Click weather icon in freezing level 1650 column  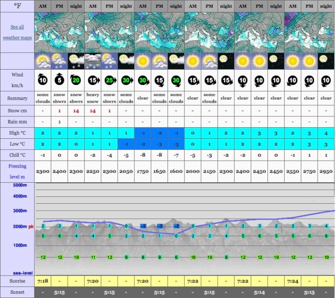coord(159,61)
